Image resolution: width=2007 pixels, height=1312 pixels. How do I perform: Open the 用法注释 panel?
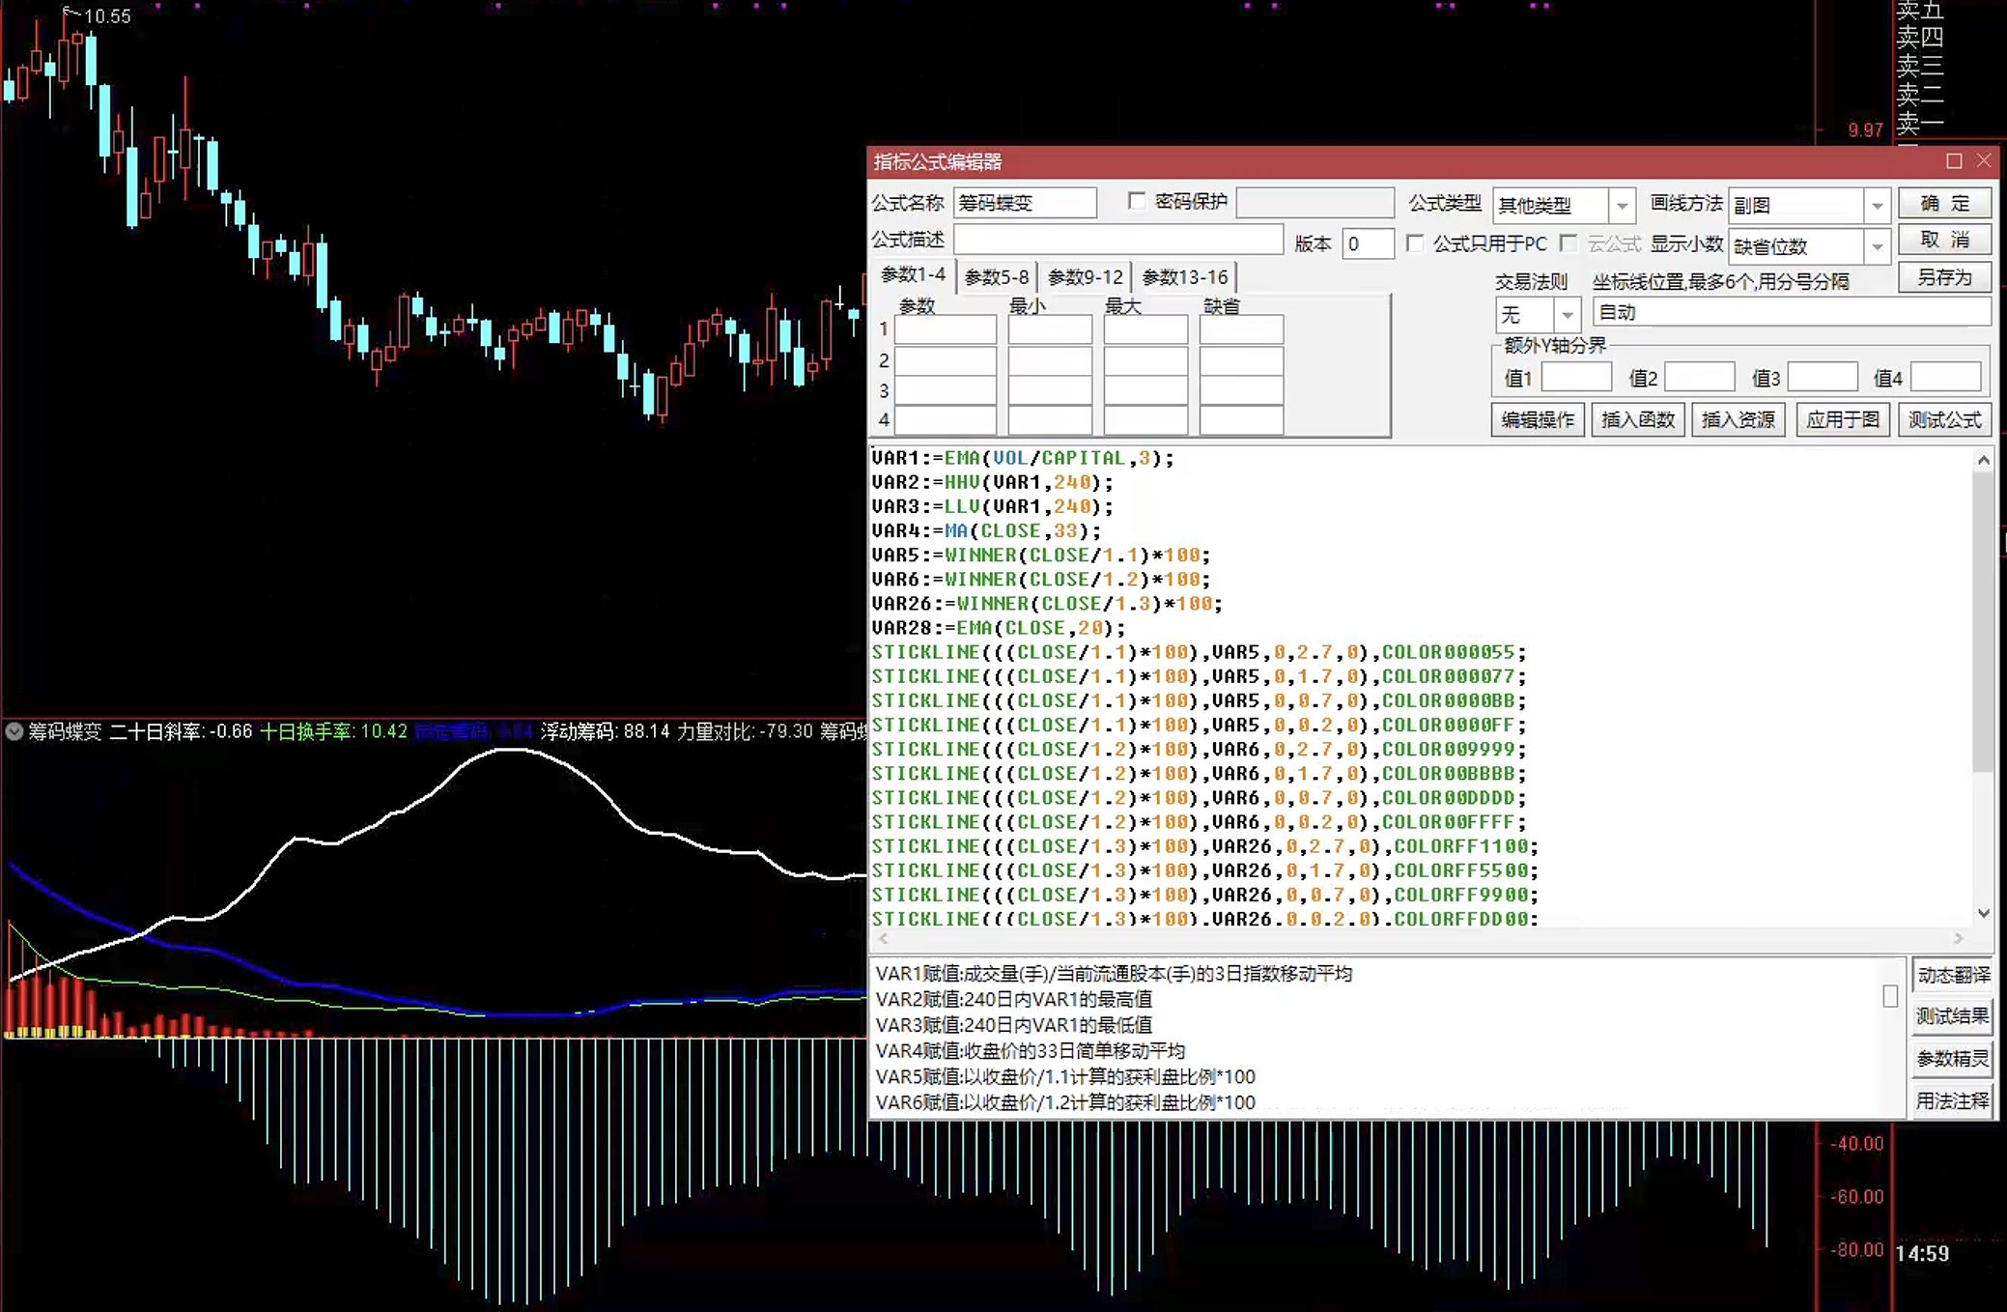[x=1953, y=1100]
